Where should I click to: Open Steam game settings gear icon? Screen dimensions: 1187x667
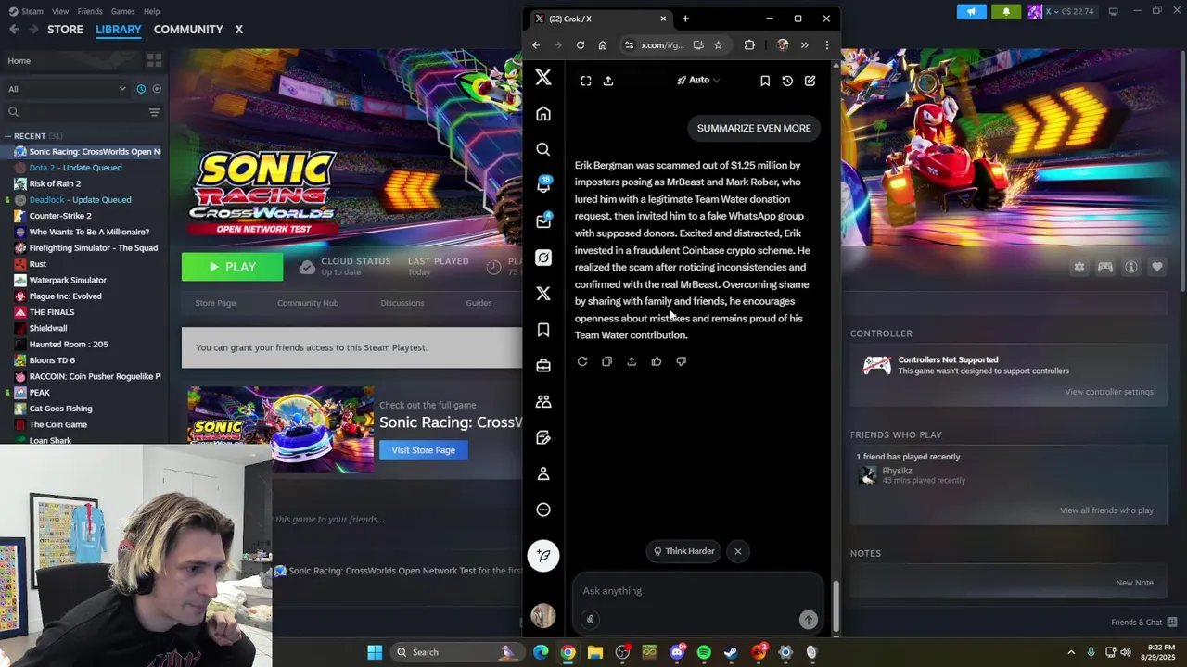(1079, 267)
